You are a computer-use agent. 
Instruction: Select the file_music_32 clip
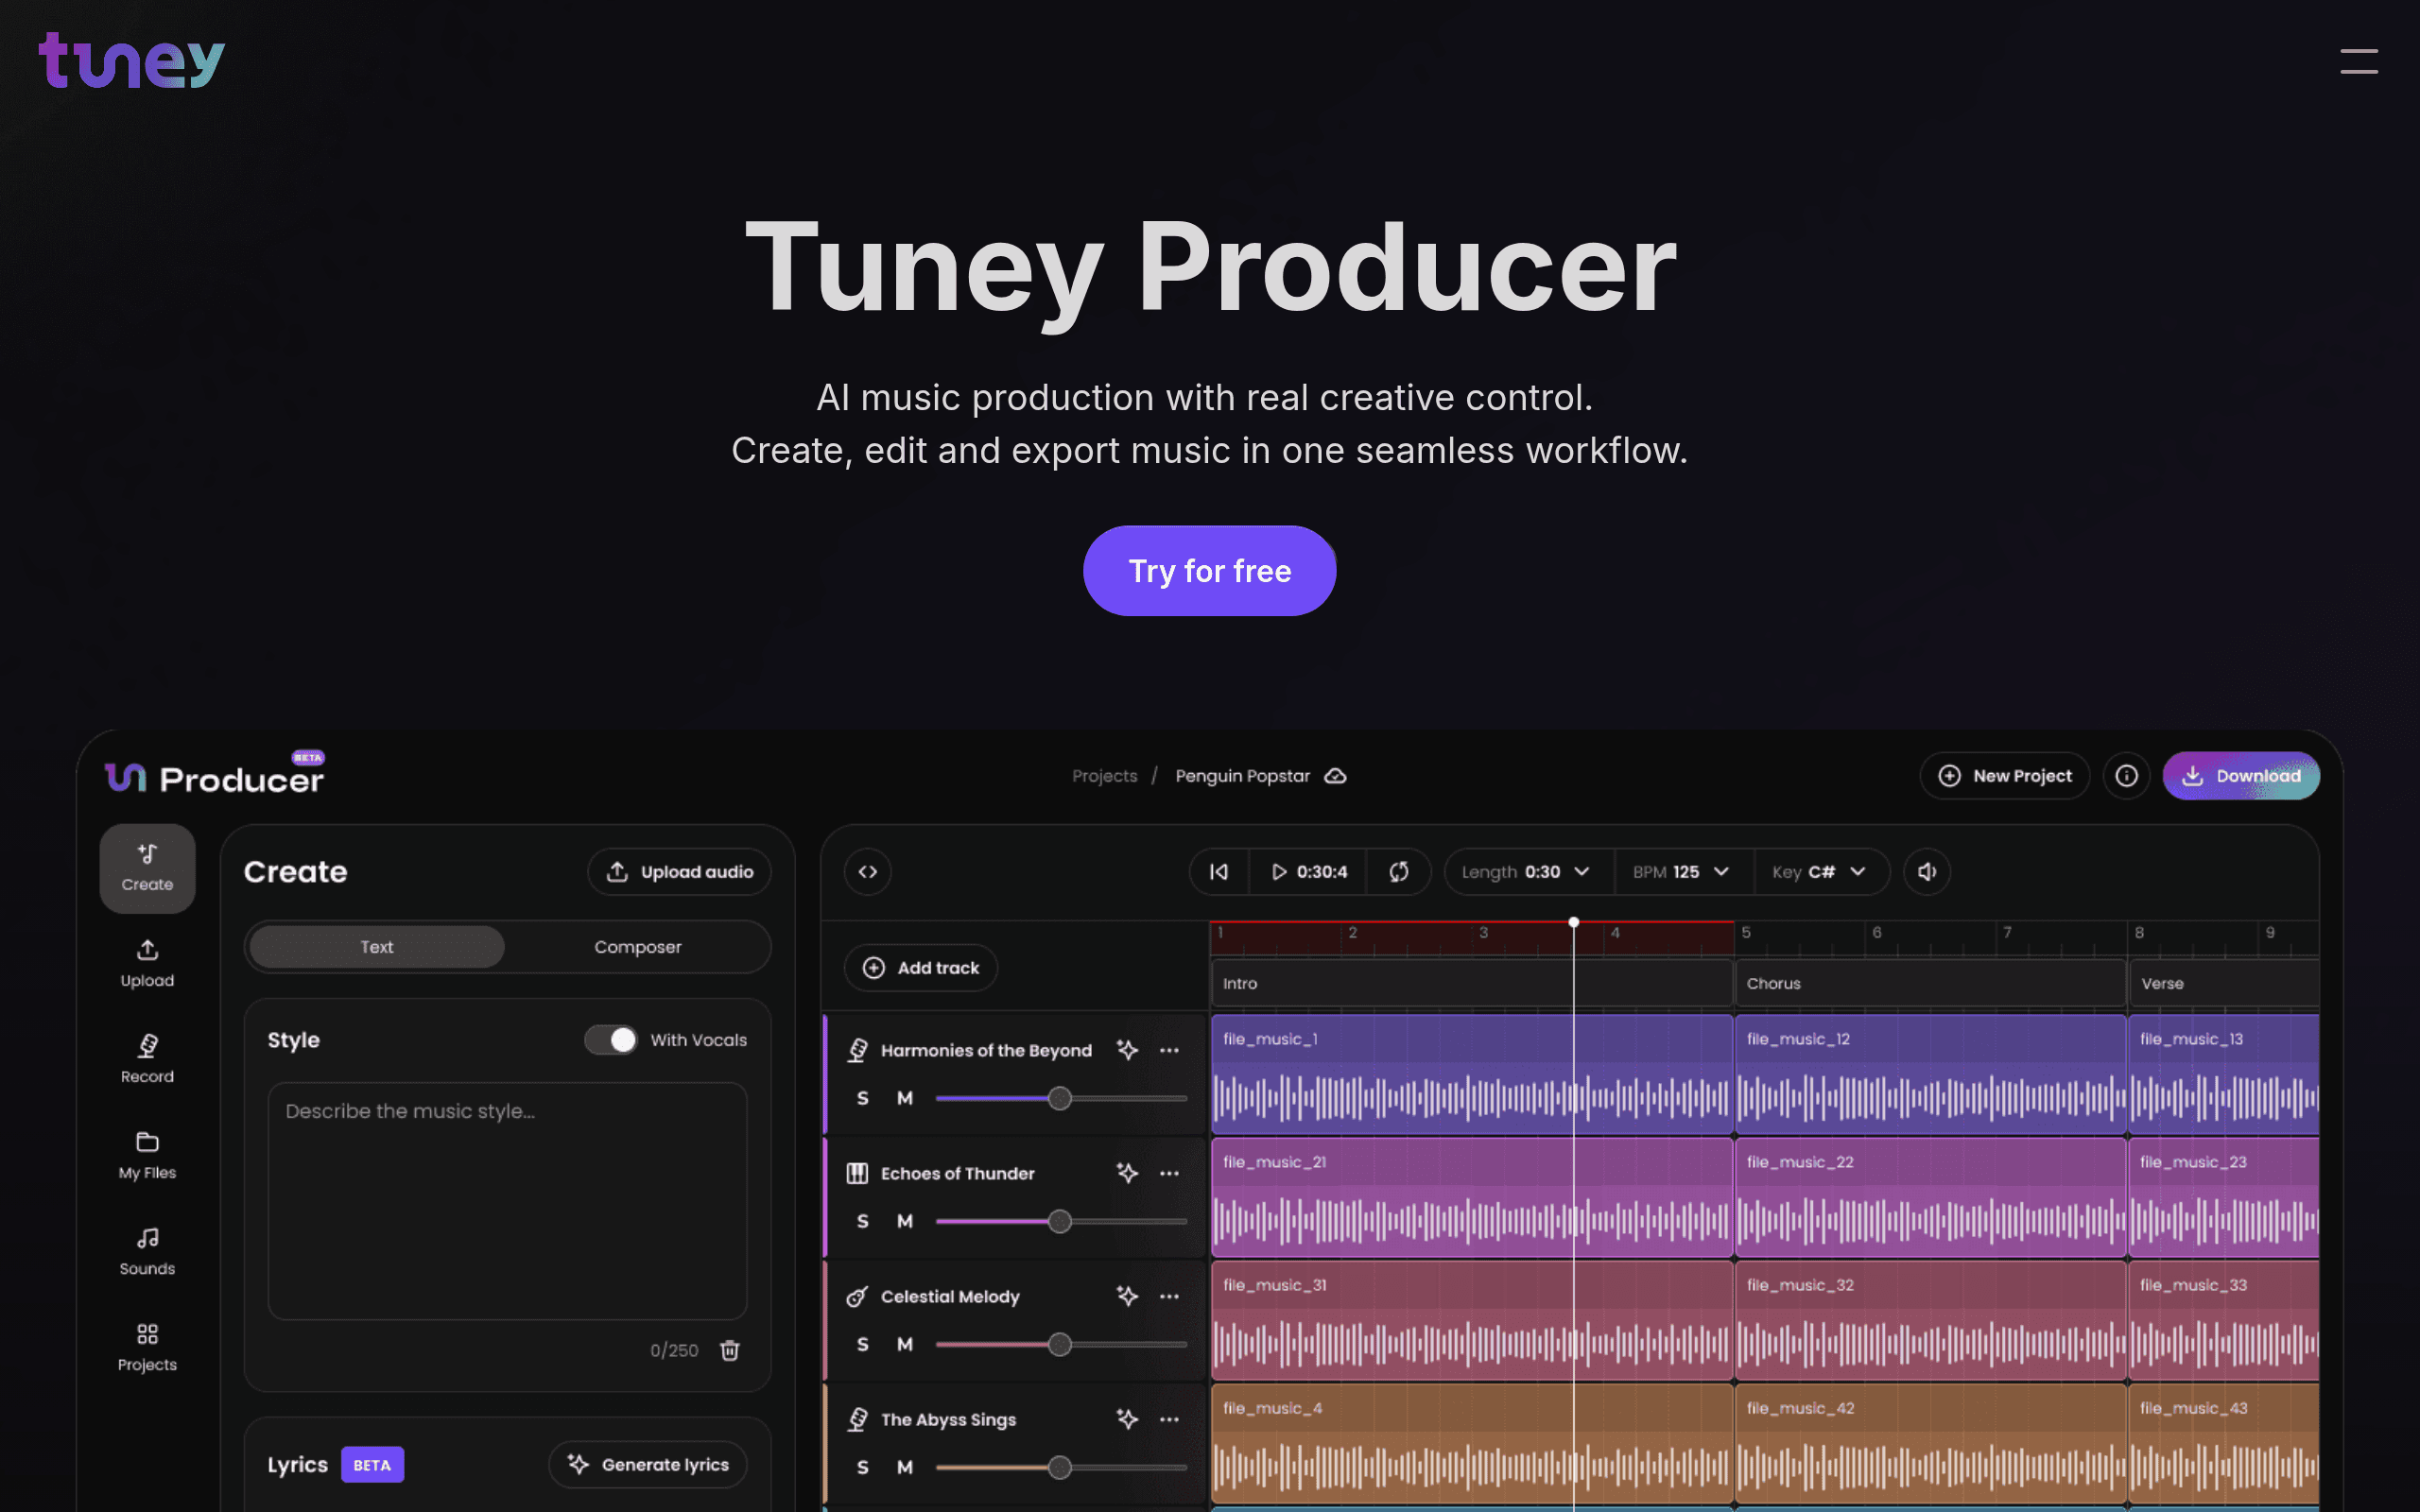click(x=1930, y=1321)
